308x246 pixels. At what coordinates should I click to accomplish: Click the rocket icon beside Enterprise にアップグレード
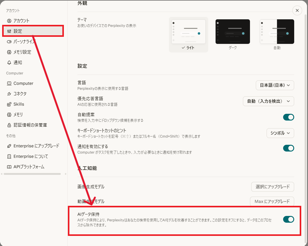click(x=9, y=146)
